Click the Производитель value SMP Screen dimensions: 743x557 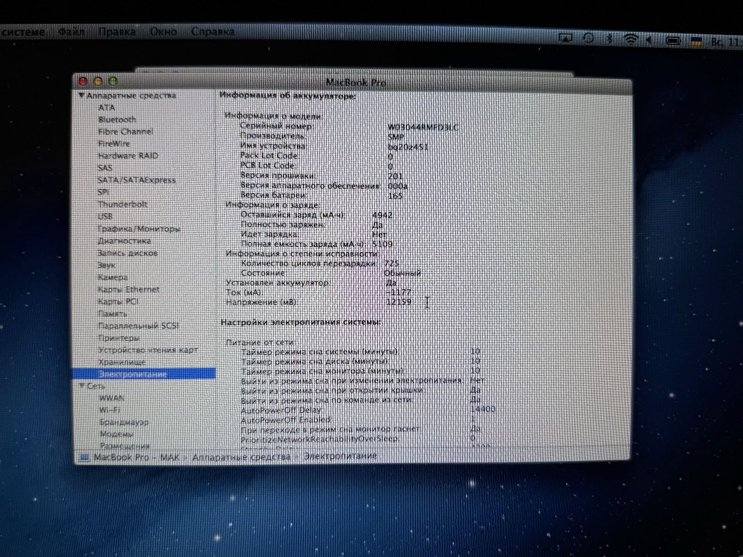coord(396,137)
